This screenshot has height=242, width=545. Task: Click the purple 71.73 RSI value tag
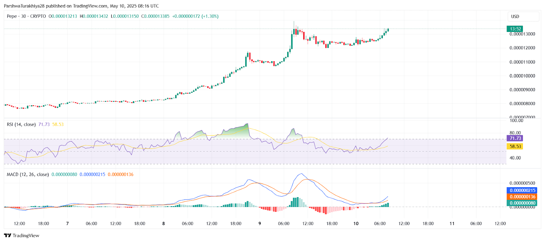[x=515, y=138]
